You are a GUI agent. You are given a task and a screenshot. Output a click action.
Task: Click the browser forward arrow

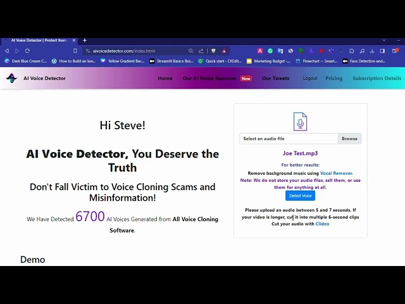(x=17, y=51)
